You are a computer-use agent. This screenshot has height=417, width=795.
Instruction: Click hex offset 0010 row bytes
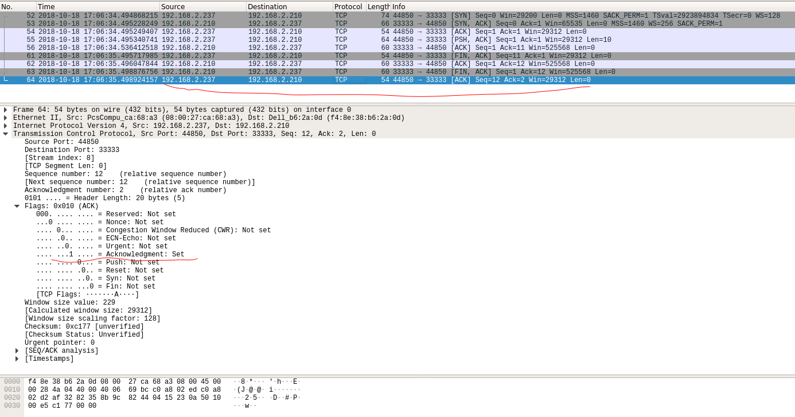(124, 390)
